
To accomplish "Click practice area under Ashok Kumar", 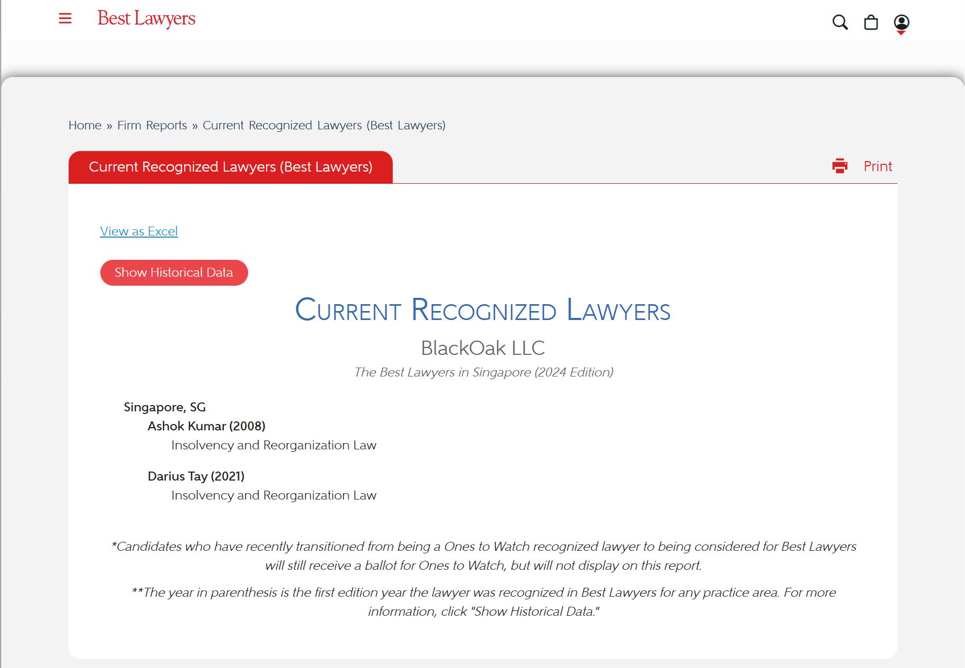I will pyautogui.click(x=273, y=445).
